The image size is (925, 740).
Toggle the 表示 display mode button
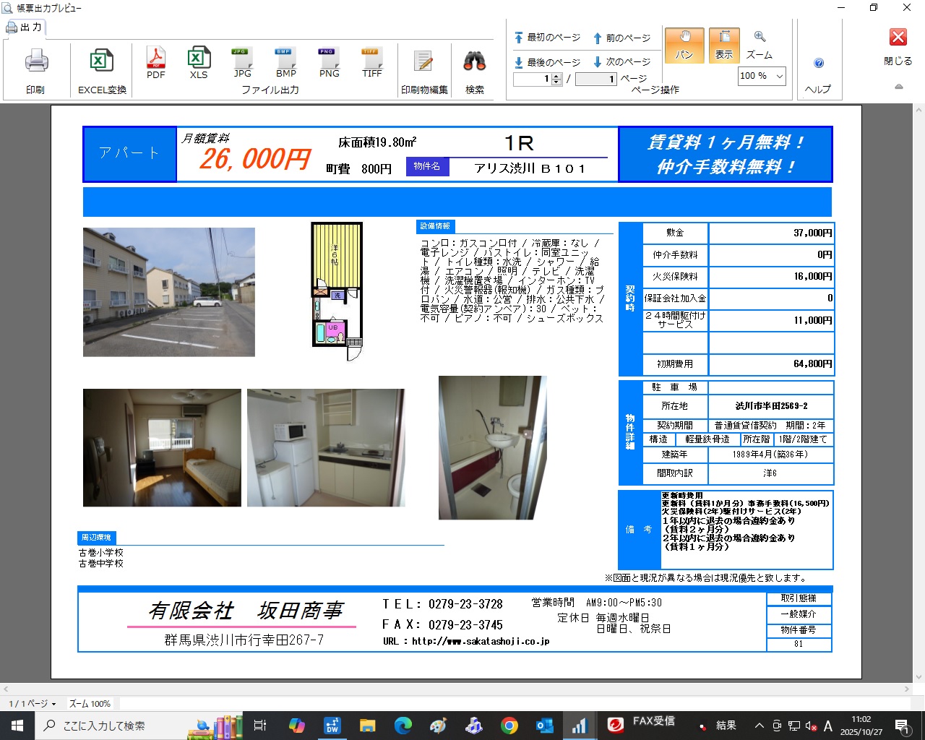(x=724, y=45)
